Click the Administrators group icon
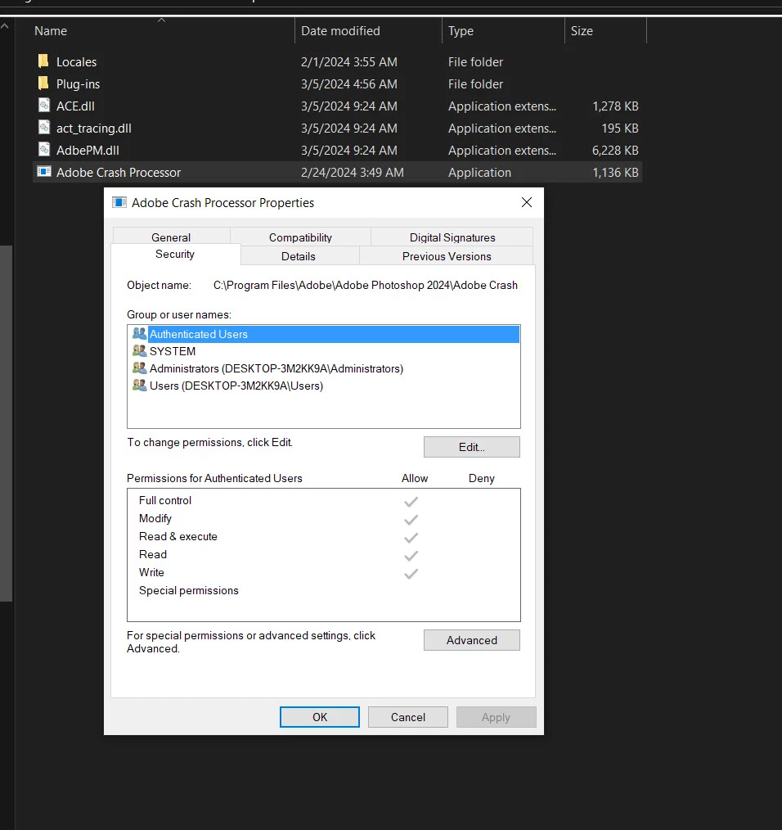This screenshot has height=830, width=782. (x=140, y=368)
